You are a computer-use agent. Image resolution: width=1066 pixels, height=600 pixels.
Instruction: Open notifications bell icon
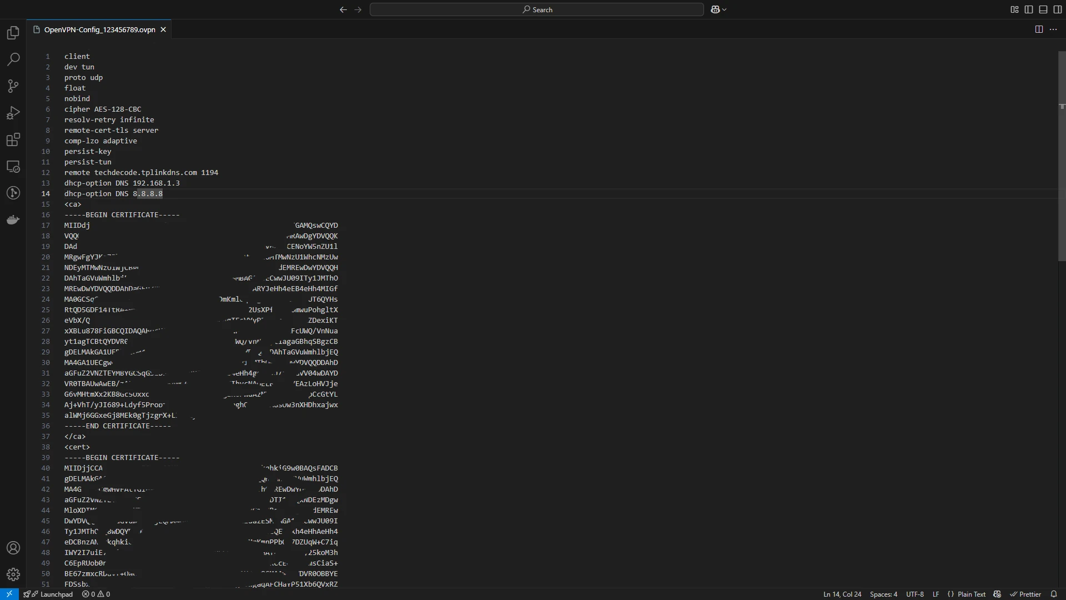coord(1054,594)
